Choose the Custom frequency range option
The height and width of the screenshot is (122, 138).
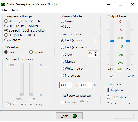point(12,40)
